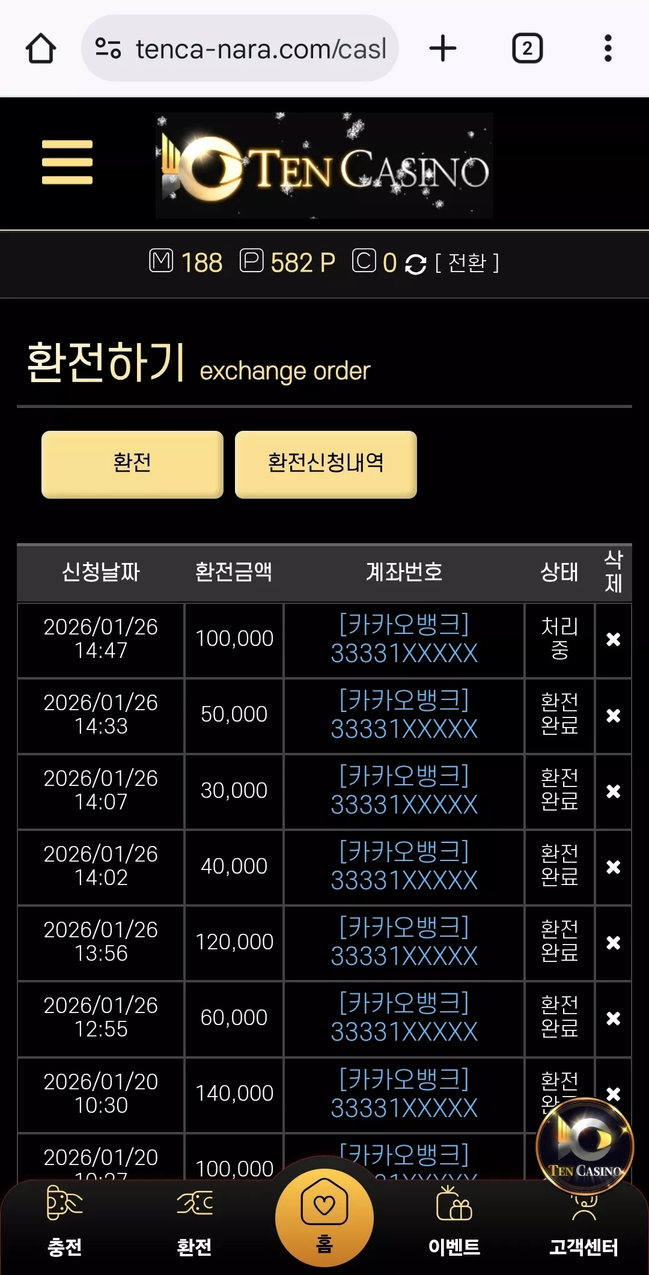Open 고객센터 customer support tab
This screenshot has height=1275, width=649.
click(584, 1226)
